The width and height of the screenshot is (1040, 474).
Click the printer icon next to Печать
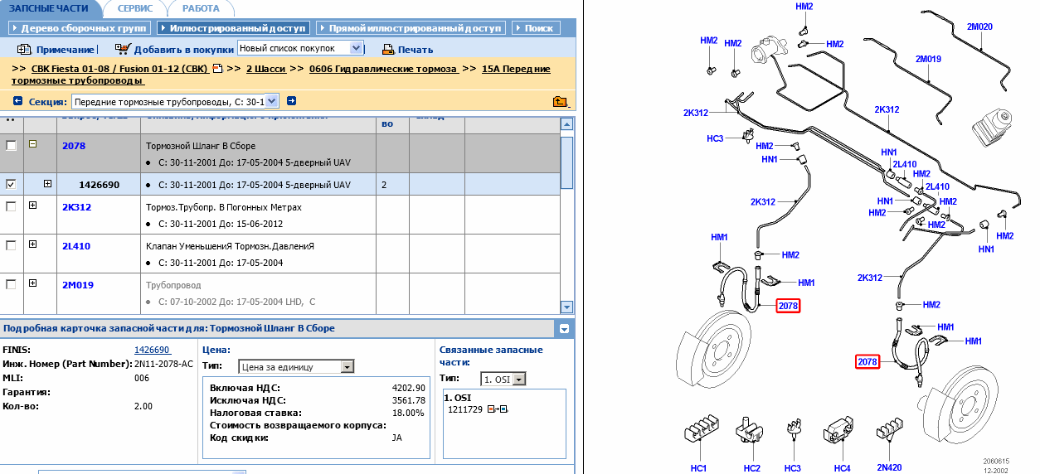[388, 50]
